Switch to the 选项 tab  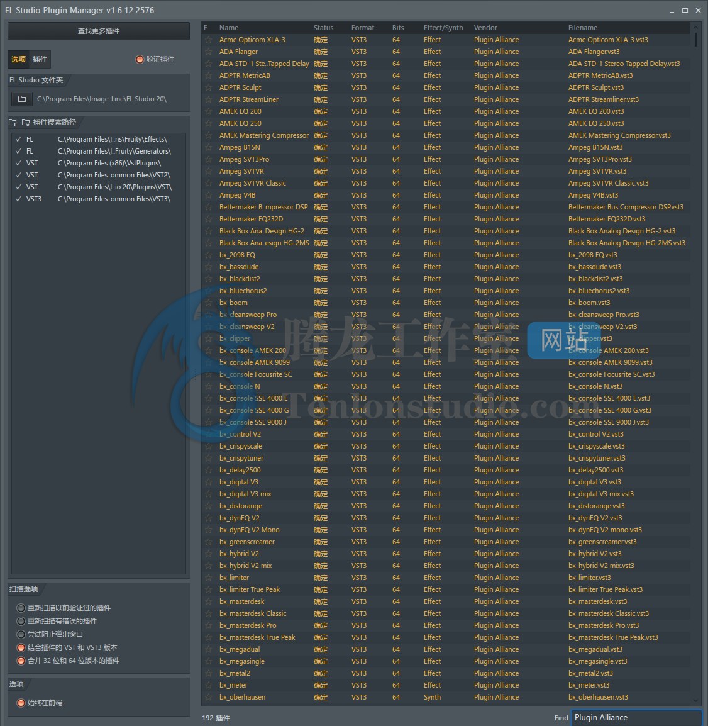pos(18,59)
